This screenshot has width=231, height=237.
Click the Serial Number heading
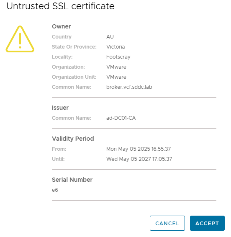pos(72,180)
